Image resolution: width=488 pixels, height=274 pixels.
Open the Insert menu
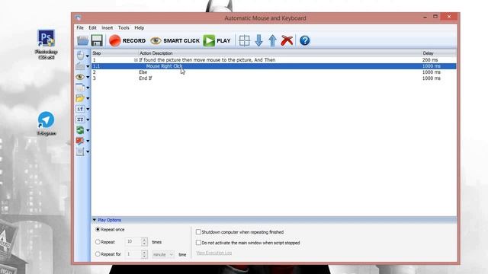tap(107, 27)
